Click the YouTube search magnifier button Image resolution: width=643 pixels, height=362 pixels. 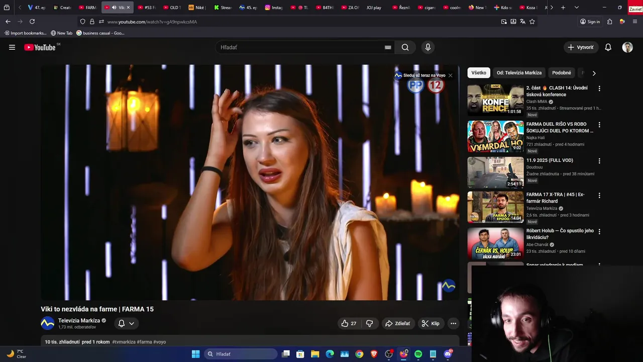tap(405, 47)
